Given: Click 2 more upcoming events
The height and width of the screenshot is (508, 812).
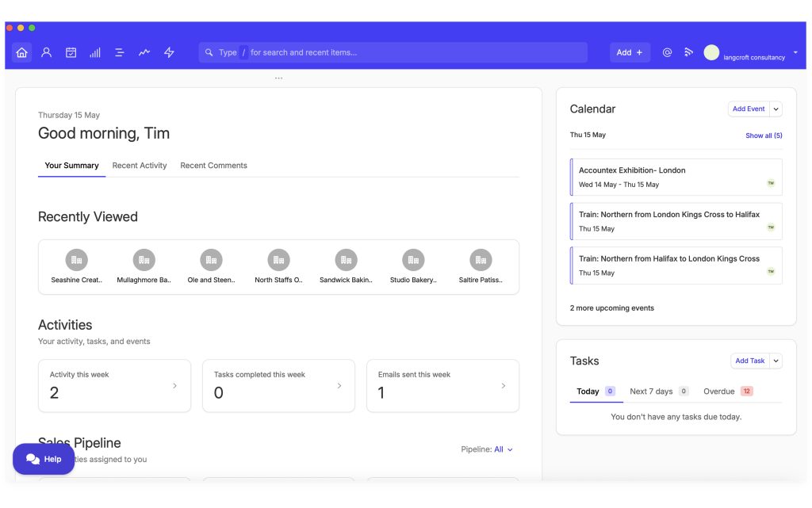Looking at the screenshot, I should click(x=612, y=308).
